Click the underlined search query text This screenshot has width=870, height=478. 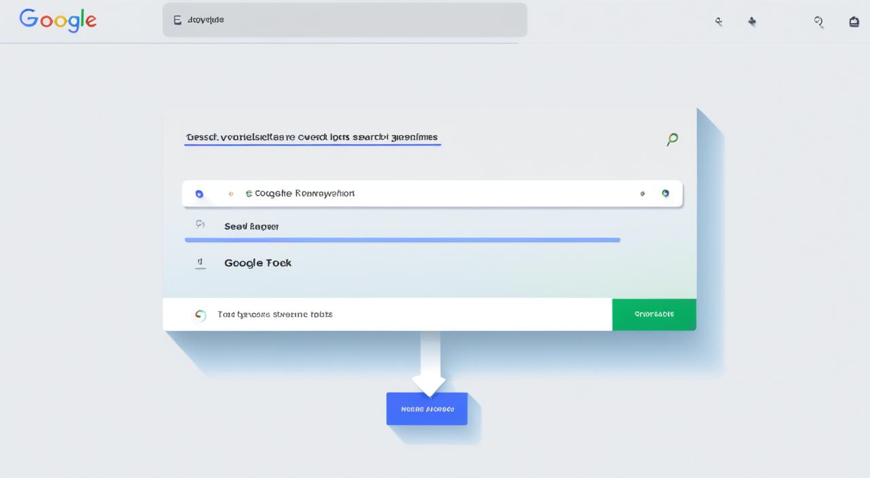312,137
